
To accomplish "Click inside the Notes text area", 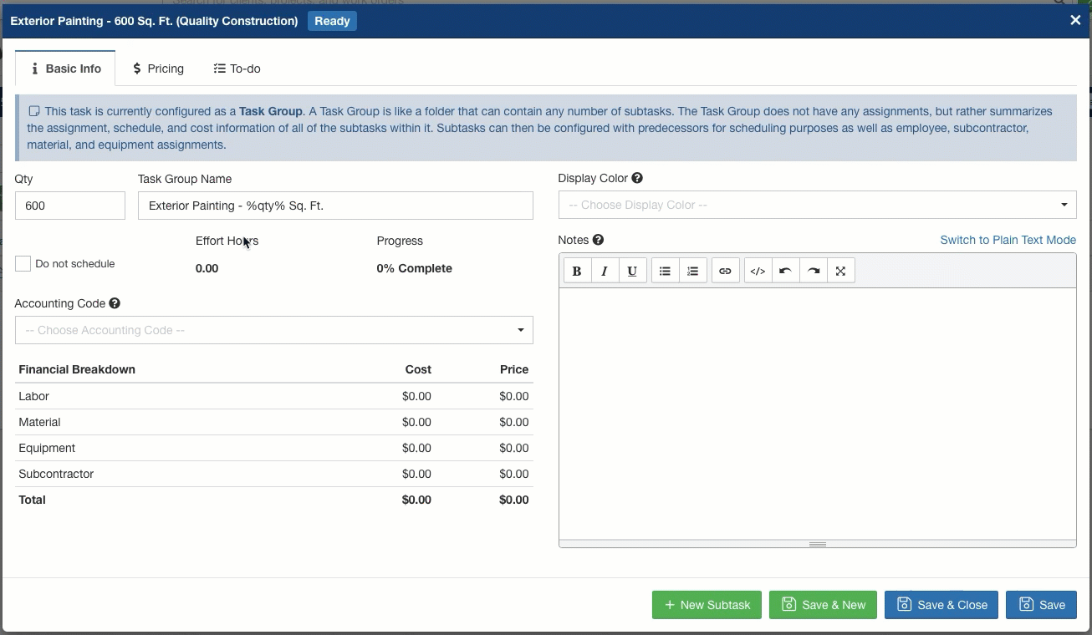I will tap(817, 414).
